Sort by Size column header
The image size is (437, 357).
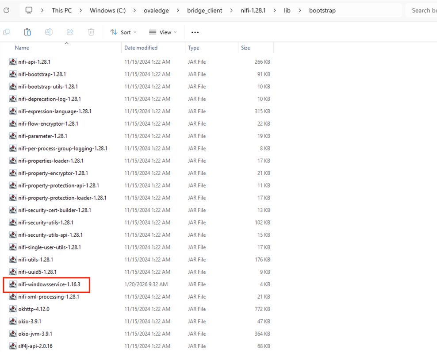coord(245,48)
